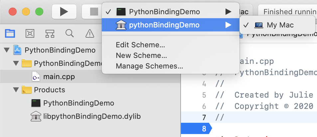The image size is (317, 137).
Task: Click the terminal icon in checked scheme entry
Action: pos(121,12)
